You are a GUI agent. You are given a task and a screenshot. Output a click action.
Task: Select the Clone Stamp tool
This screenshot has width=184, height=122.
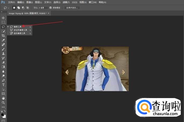coord(3,53)
